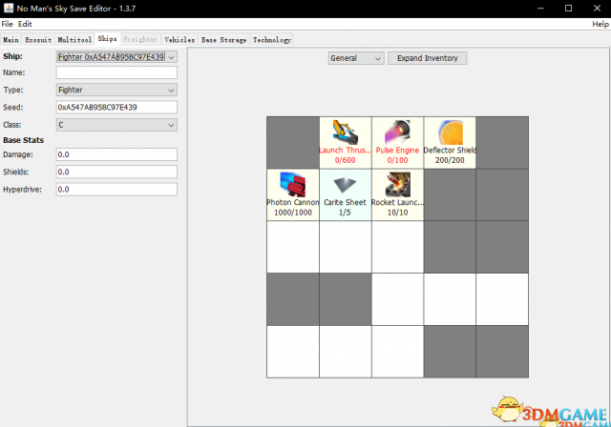The width and height of the screenshot is (611, 427).
Task: Open the ship Class dropdown
Action: [116, 125]
